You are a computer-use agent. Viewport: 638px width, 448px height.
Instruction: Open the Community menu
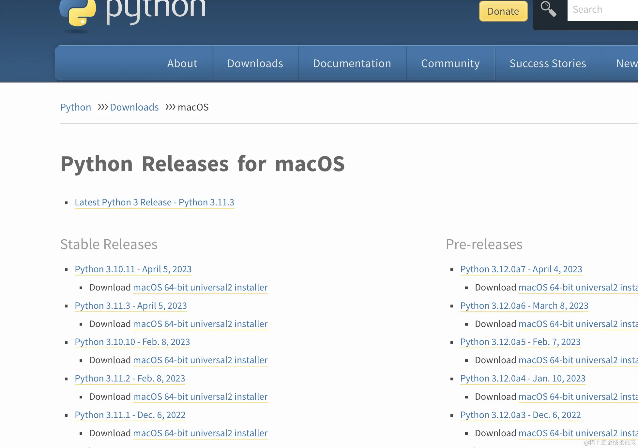coord(450,63)
